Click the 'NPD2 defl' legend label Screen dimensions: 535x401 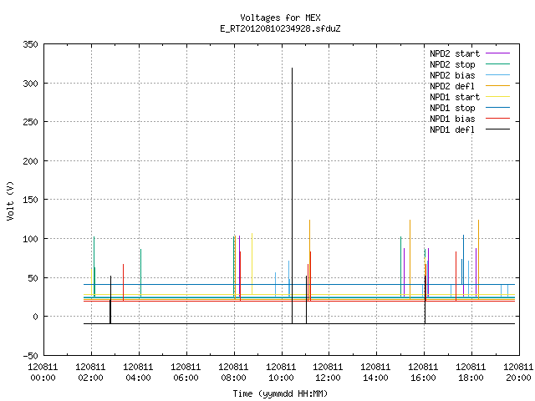452,86
